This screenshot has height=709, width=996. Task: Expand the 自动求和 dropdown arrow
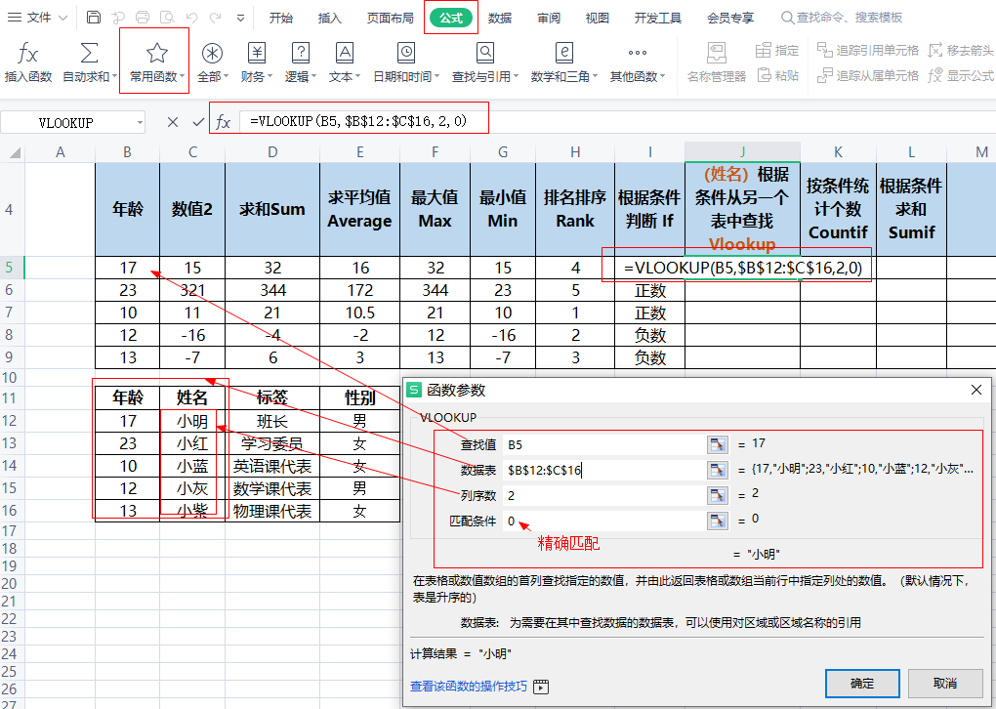pyautogui.click(x=115, y=77)
